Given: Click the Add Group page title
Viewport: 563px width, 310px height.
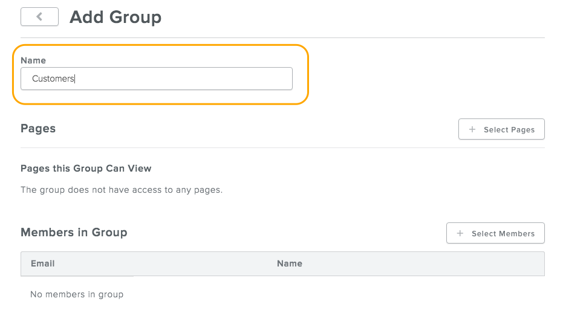Looking at the screenshot, I should pyautogui.click(x=116, y=17).
